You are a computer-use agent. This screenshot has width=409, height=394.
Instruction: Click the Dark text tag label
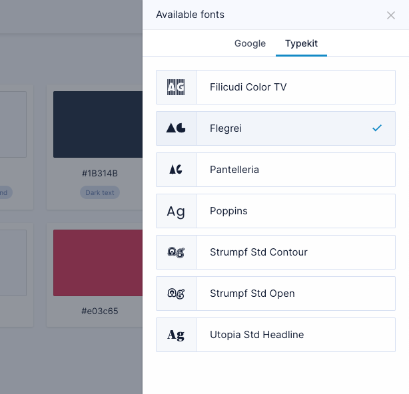pos(99,192)
